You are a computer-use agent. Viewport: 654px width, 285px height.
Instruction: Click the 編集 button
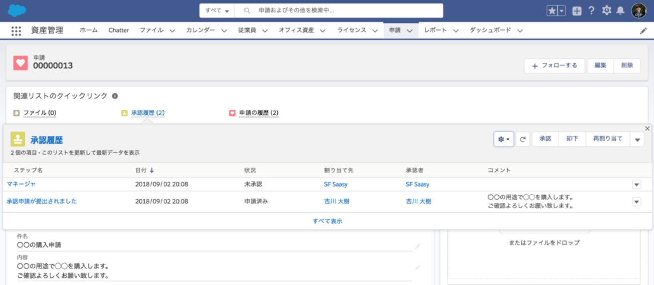pos(600,66)
